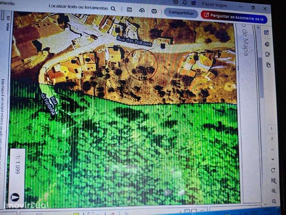This screenshot has height=215, width=286.
Task: Click the vertical scrollbar thumb
Action: [261, 78]
